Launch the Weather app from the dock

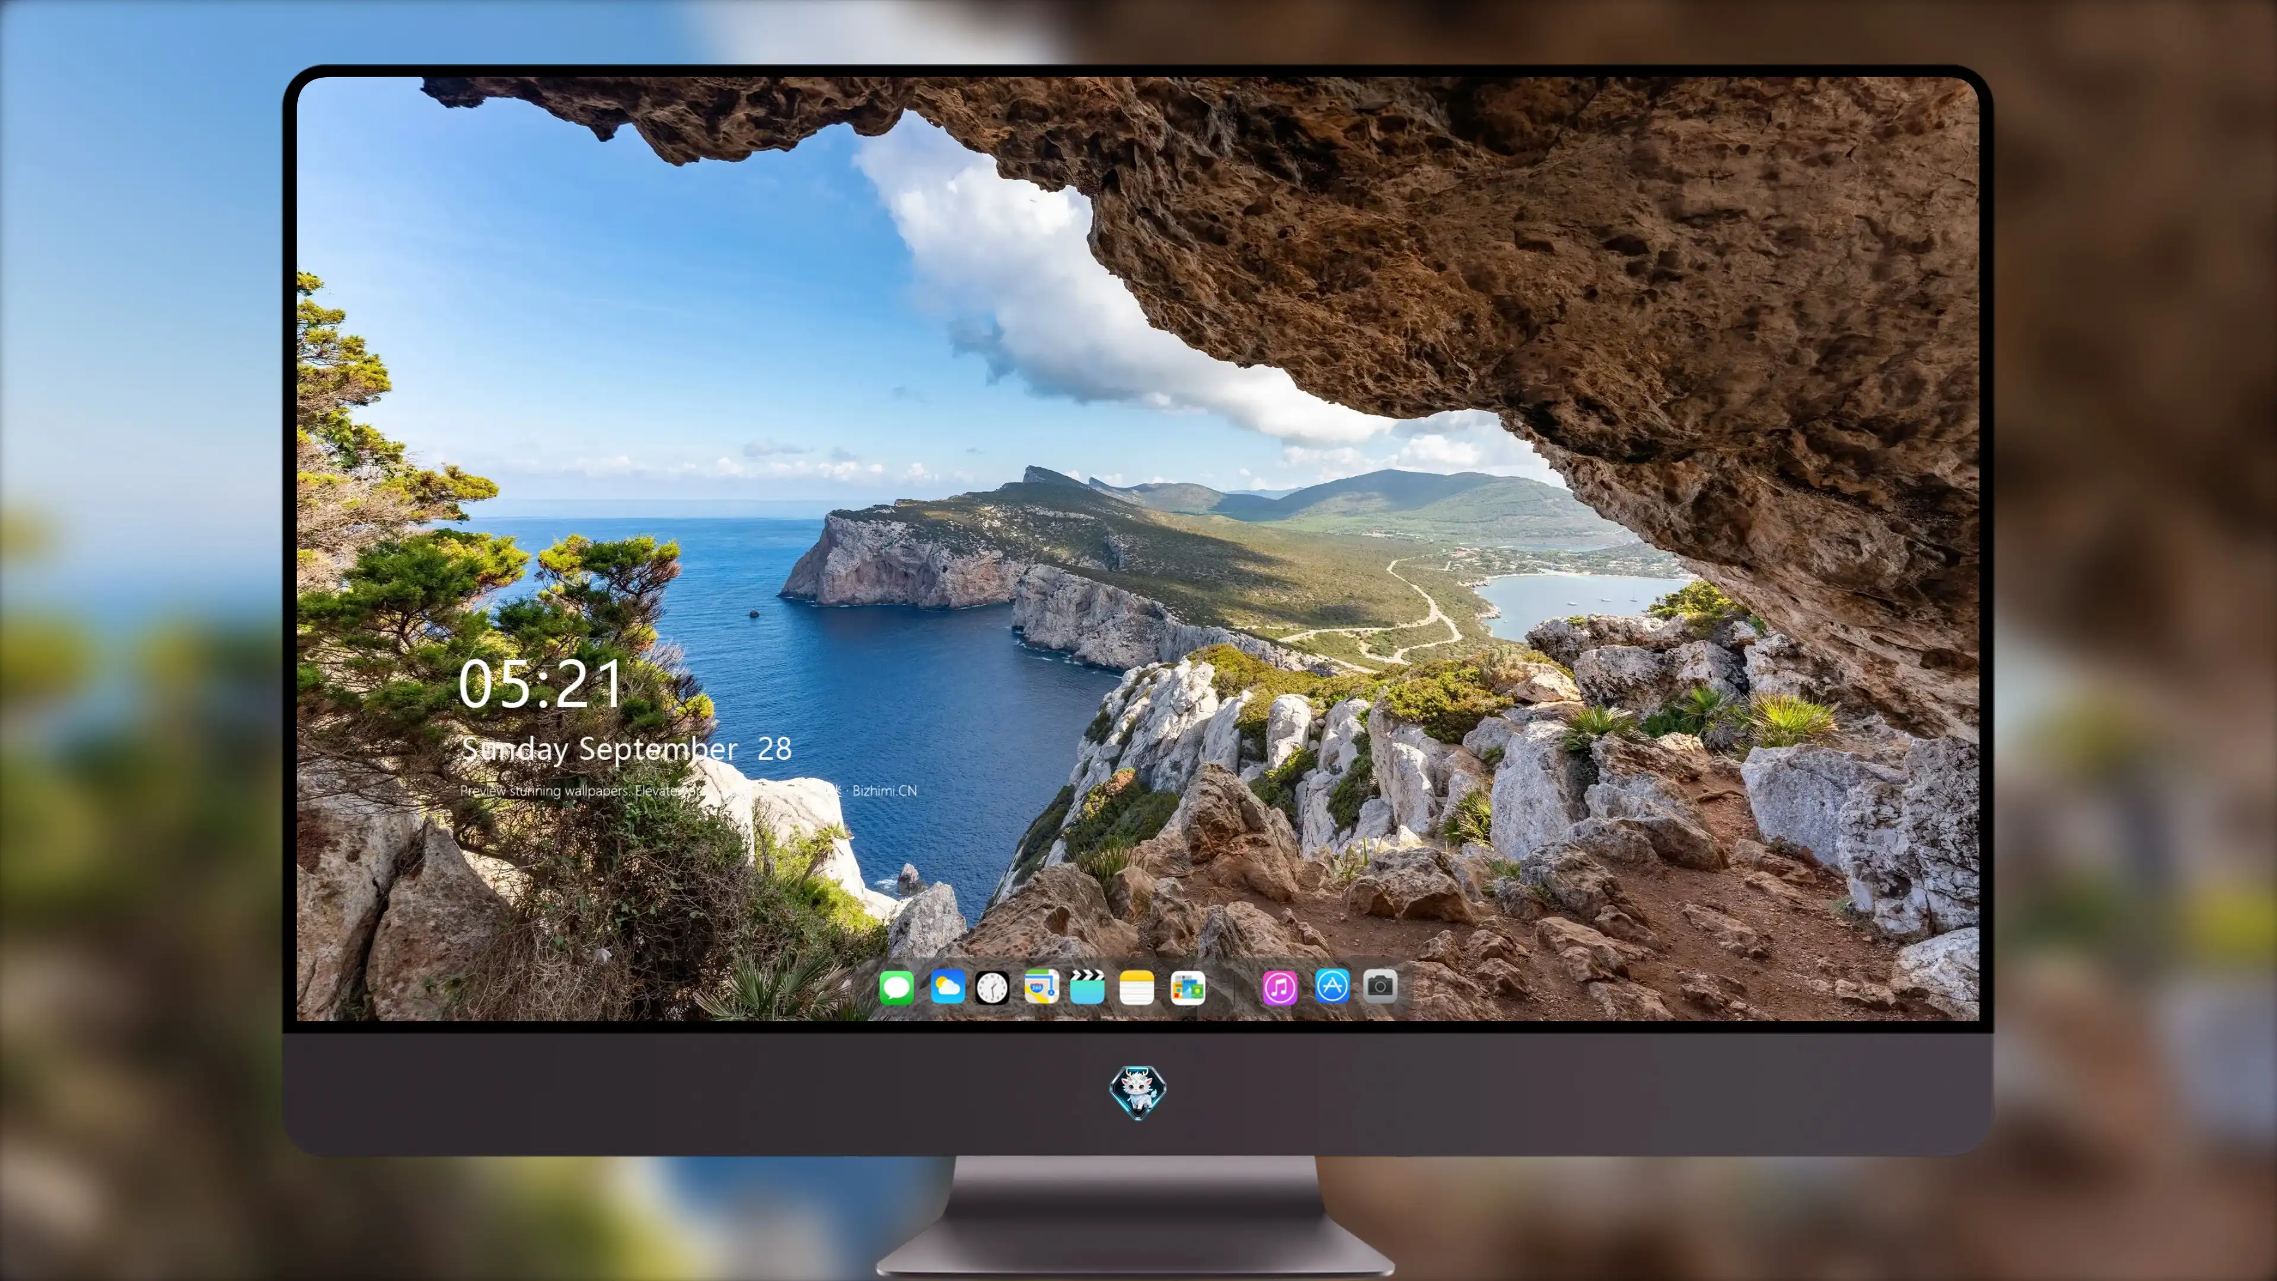point(948,987)
